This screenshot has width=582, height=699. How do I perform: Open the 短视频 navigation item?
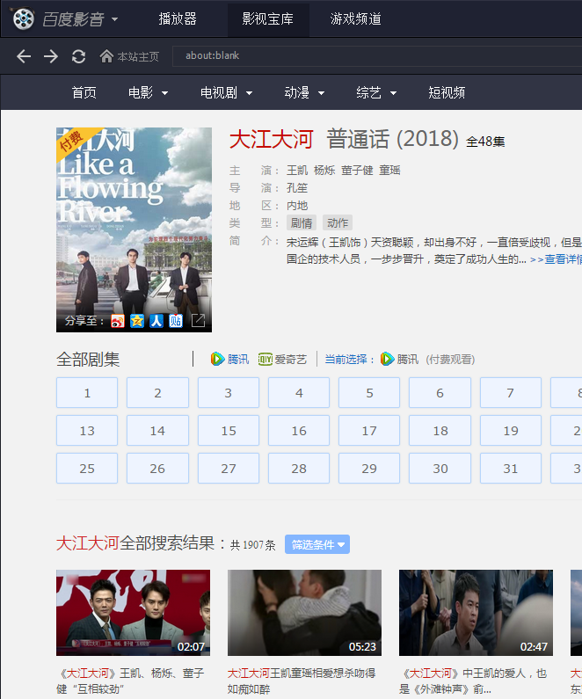pyautogui.click(x=447, y=92)
